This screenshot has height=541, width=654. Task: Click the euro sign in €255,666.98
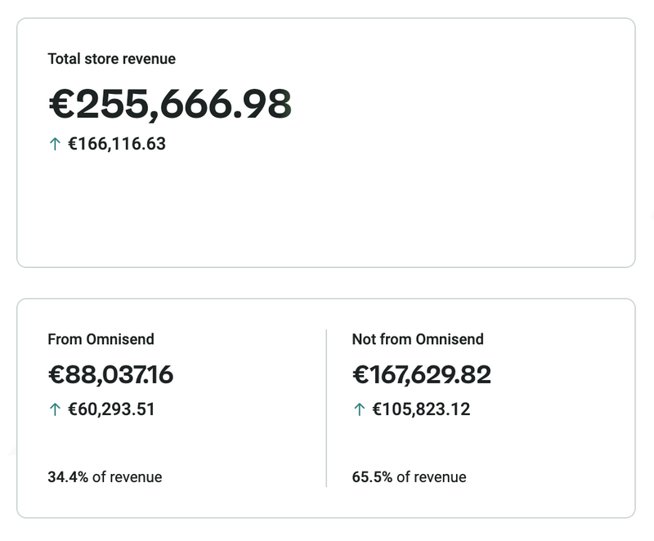coord(62,105)
